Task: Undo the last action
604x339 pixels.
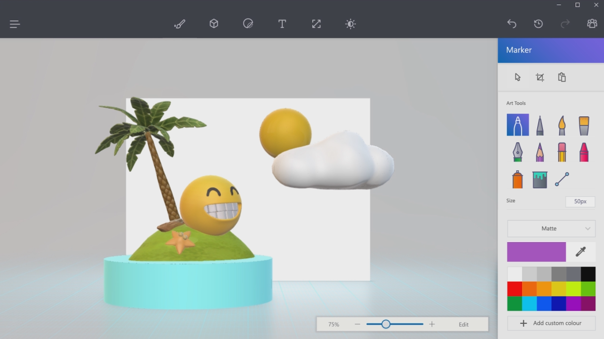Action: pos(512,24)
